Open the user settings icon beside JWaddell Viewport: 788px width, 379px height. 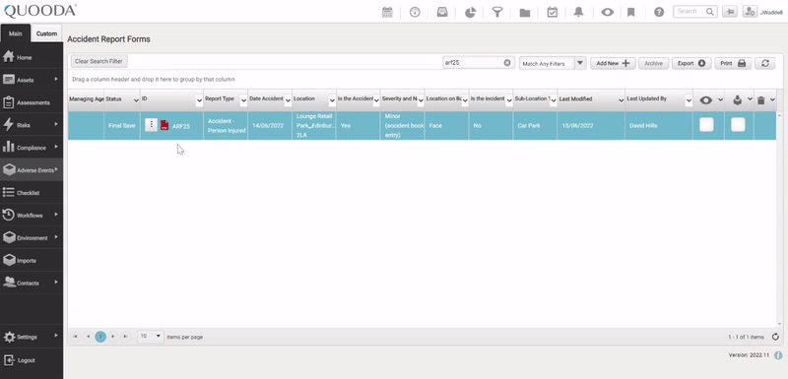750,12
